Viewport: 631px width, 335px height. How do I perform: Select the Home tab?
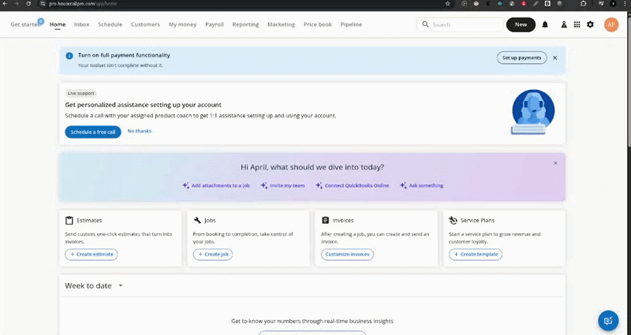pos(58,24)
